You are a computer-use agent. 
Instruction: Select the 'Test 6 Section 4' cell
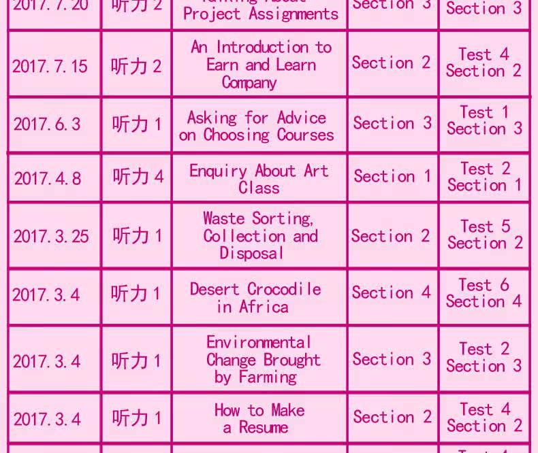484,293
